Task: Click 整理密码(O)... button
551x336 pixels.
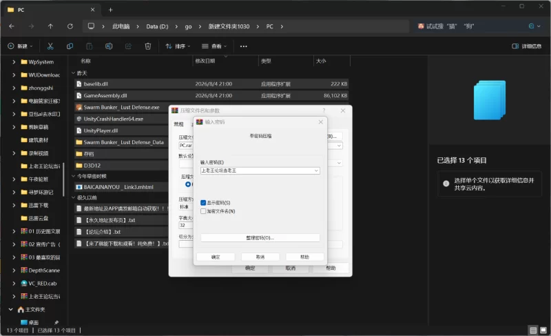Action: point(260,238)
